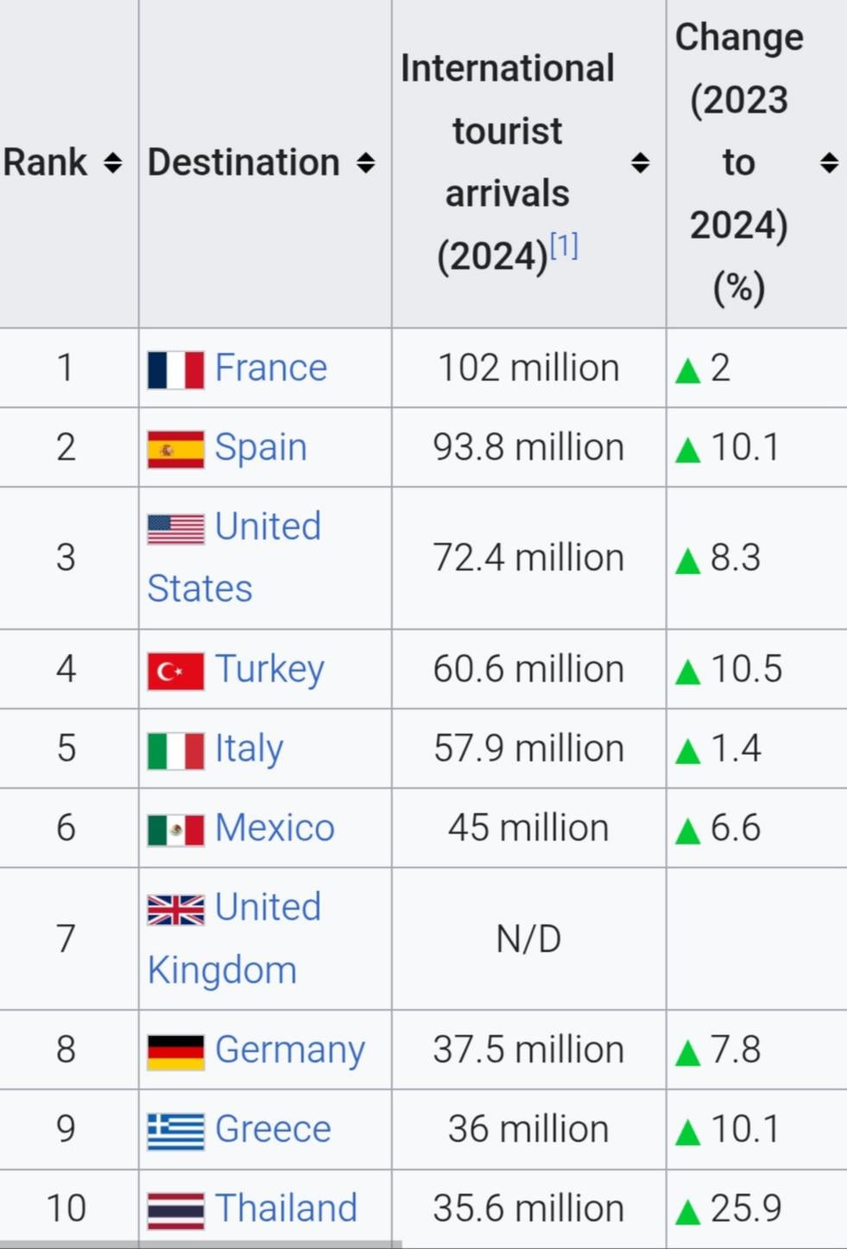Sort by International tourist arrivals arrows
This screenshot has width=847, height=1249.
pos(640,162)
